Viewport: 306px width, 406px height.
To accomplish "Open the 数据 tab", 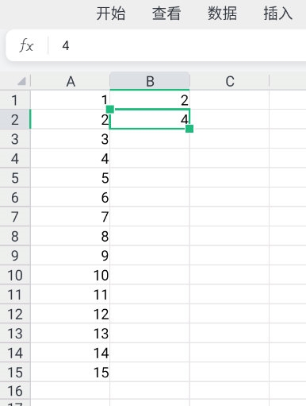I will pyautogui.click(x=222, y=14).
